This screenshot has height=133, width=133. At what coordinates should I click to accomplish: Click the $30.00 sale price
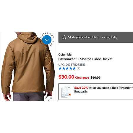click(66, 77)
